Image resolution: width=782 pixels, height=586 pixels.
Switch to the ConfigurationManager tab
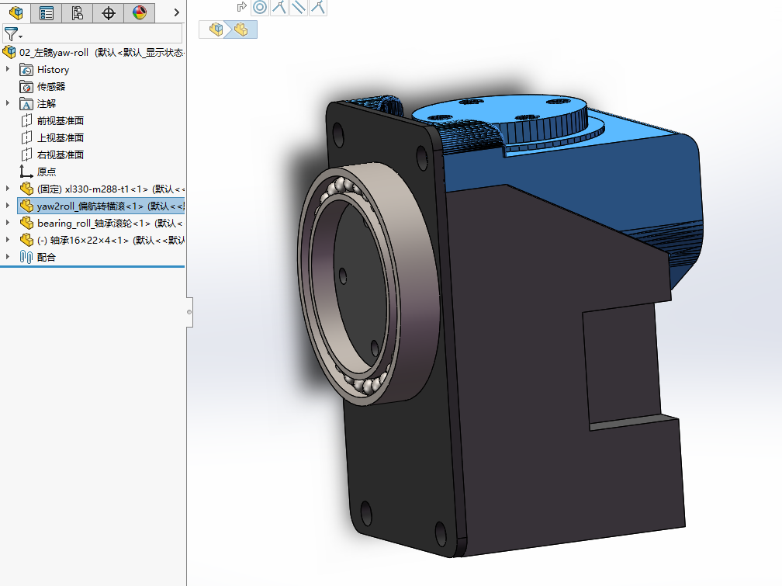78,12
